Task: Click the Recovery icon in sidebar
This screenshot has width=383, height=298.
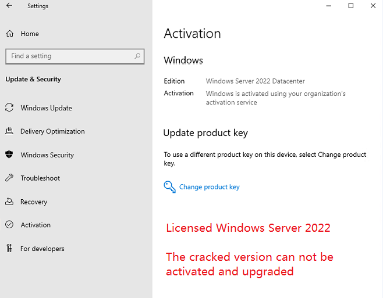Action: (x=9, y=202)
